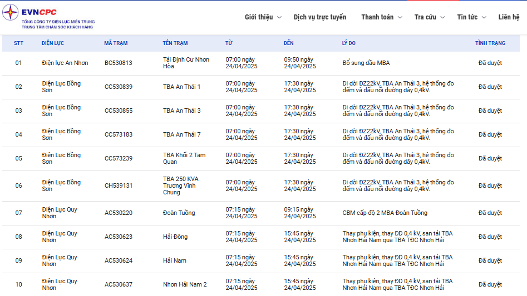Click the EVNCPC logo icon
Image resolution: width=527 pixels, height=296 pixels.
[x=10, y=13]
